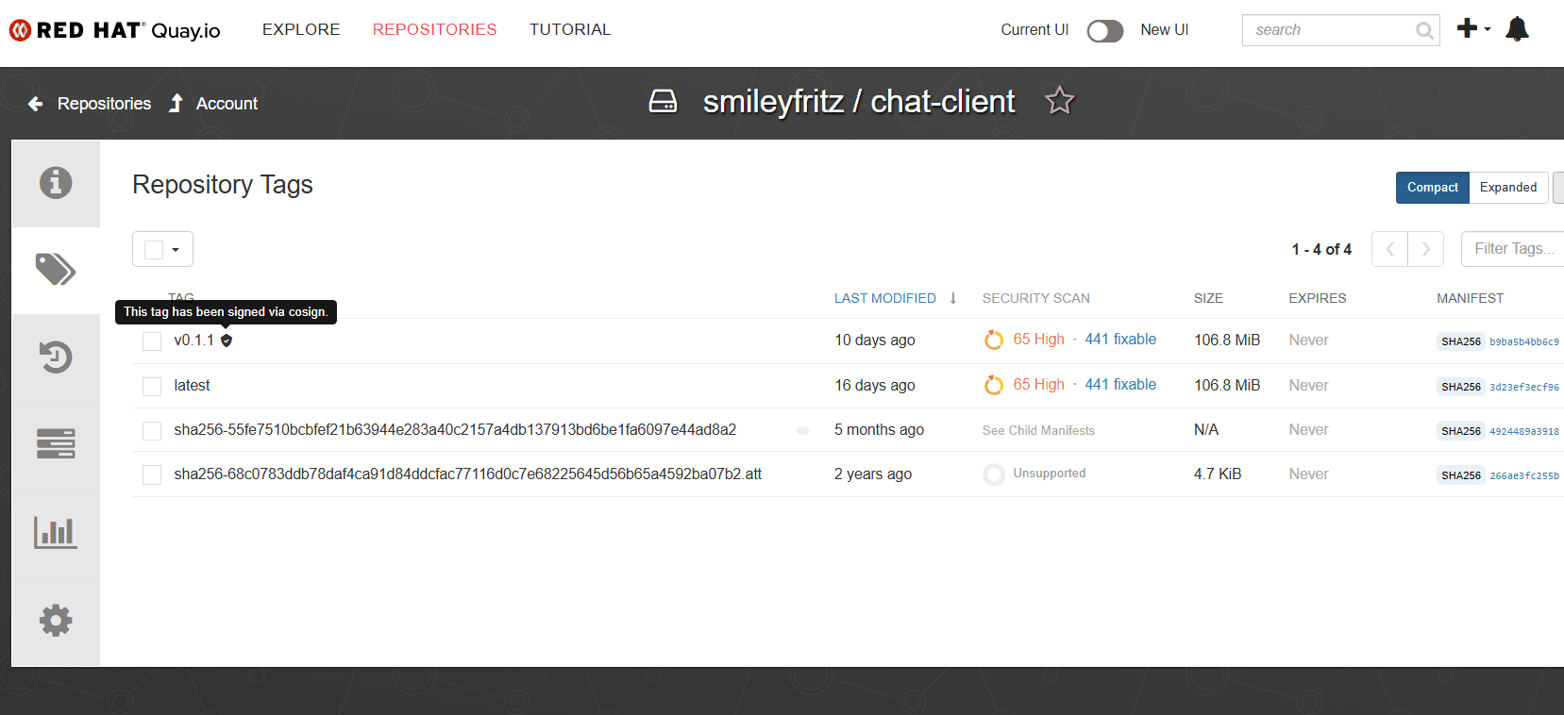Screen dimensions: 1564x715
Task: Switch to Compact view
Action: [1433, 188]
